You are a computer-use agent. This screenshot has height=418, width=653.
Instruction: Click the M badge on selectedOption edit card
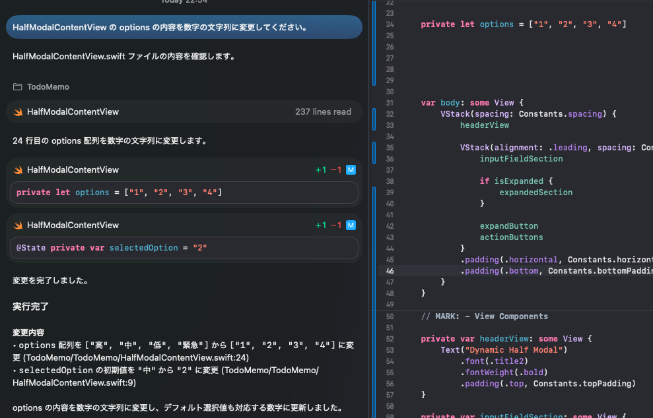tap(351, 225)
